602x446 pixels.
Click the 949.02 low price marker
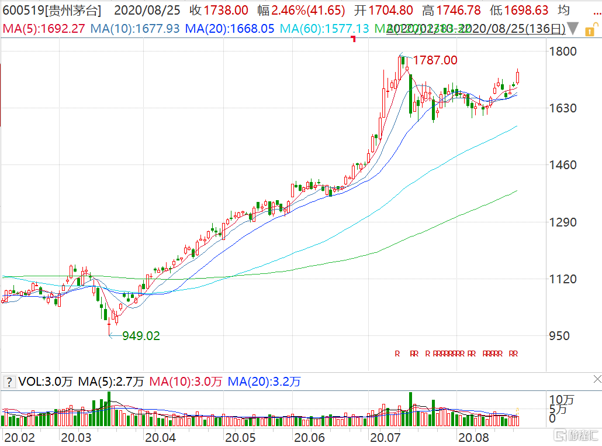pyautogui.click(x=141, y=335)
